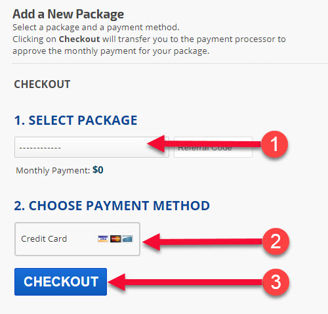This screenshot has width=328, height=314.
Task: Click the MasterCard logo icon
Action: click(115, 238)
